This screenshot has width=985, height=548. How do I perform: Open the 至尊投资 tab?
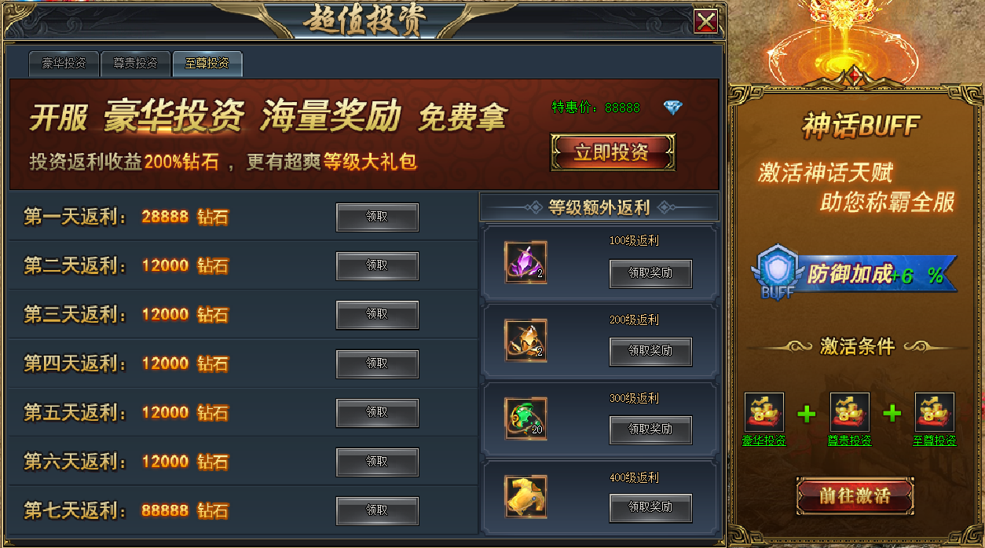(207, 64)
